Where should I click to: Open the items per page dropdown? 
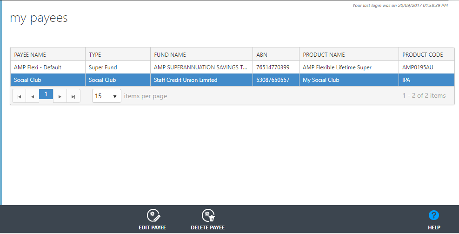pos(106,96)
